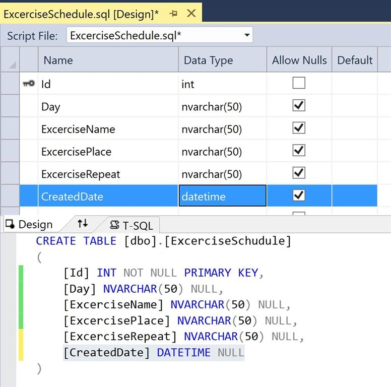
Task: Pin the ExcerciseSchedule.sql tab
Action: tap(173, 14)
